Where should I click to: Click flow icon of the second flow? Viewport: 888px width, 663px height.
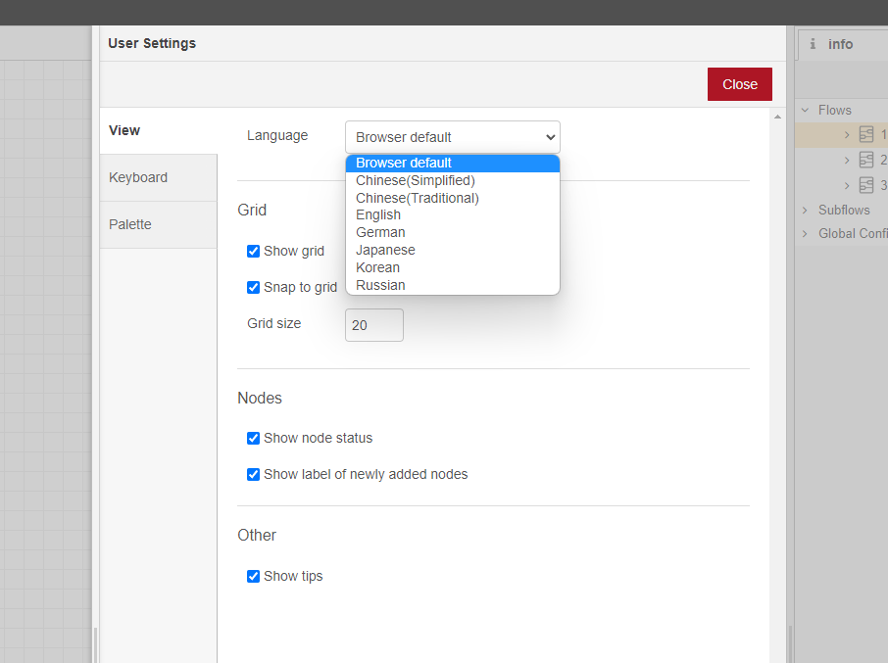point(865,160)
